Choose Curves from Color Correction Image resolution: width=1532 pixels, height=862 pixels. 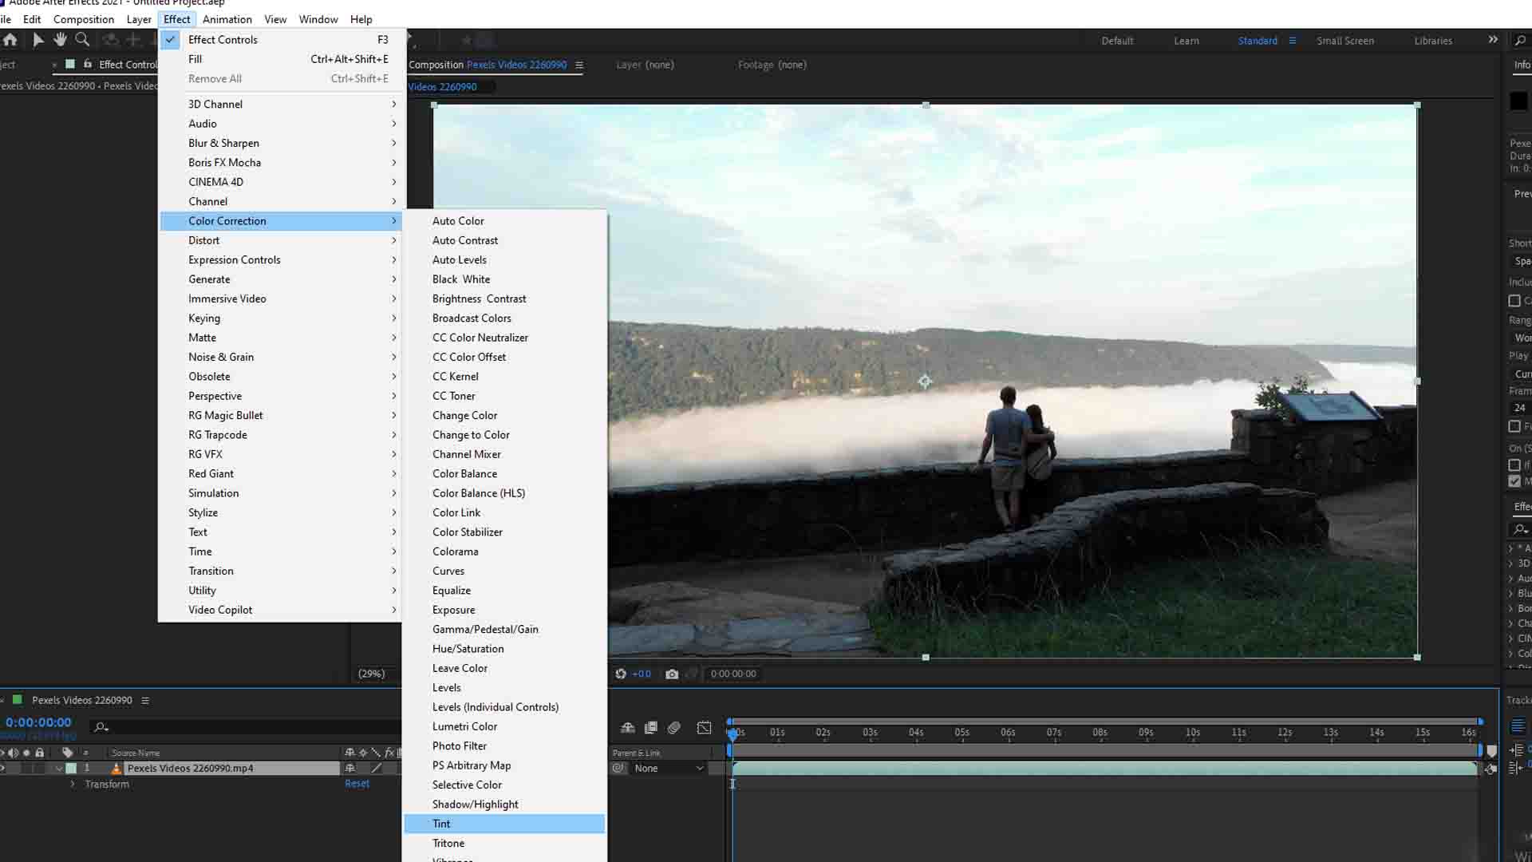coord(504,571)
